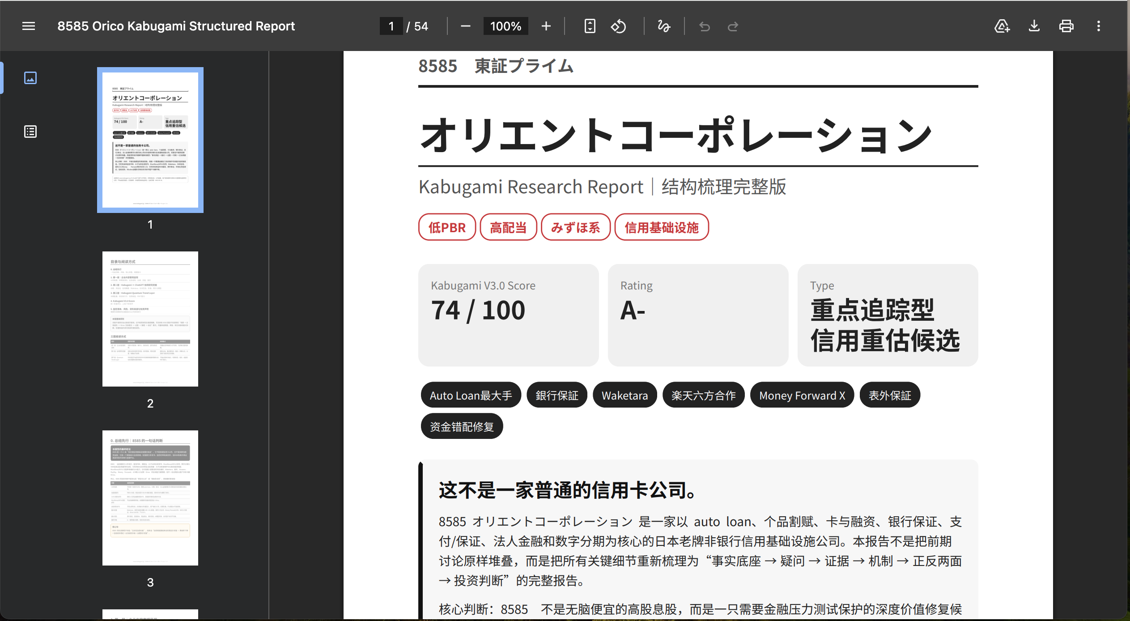Click the 信用基础设施 tag
Viewport: 1130px width, 621px height.
(x=662, y=227)
